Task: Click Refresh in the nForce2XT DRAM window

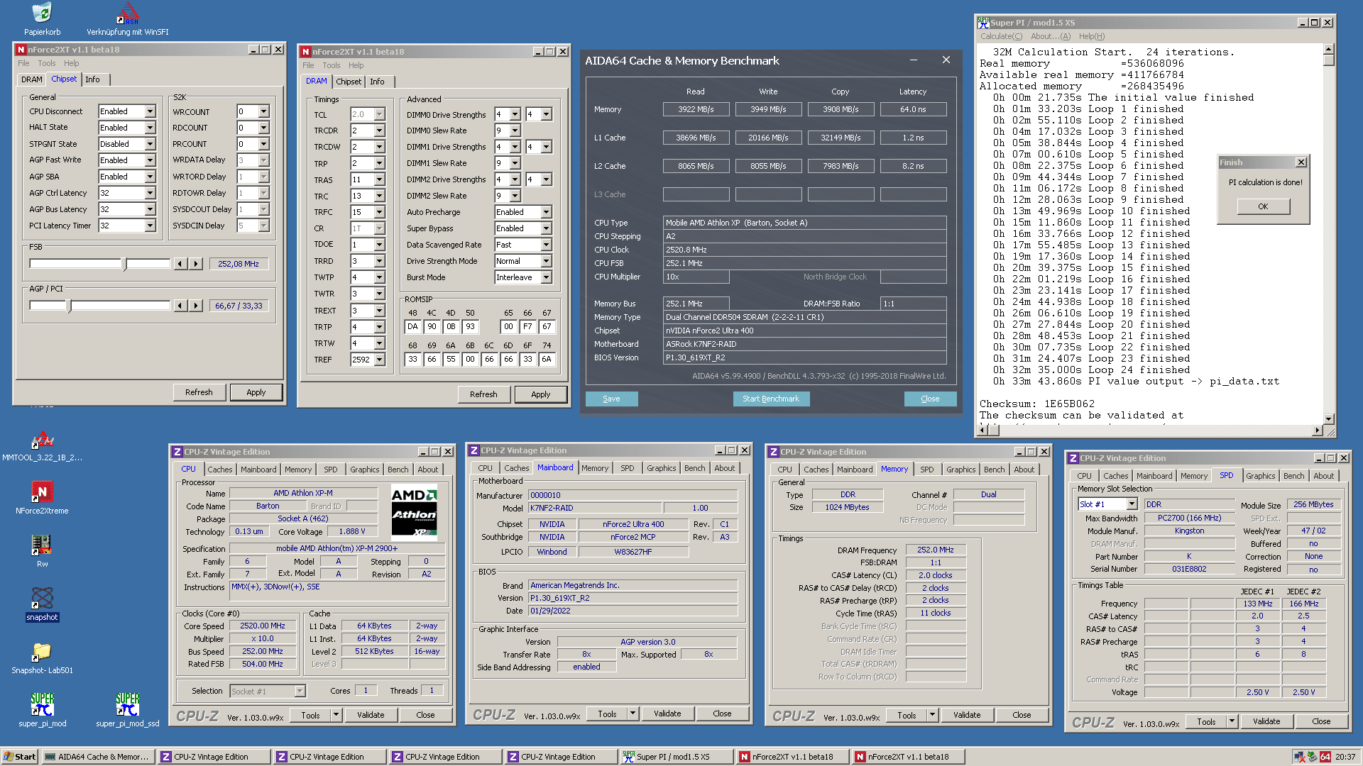Action: pyautogui.click(x=483, y=394)
